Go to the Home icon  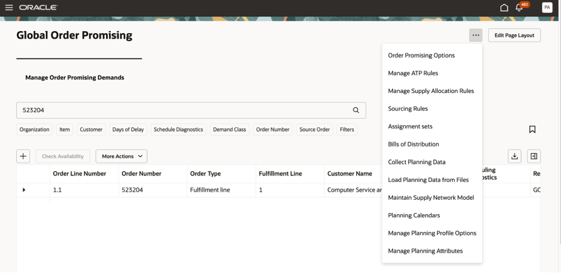[504, 8]
